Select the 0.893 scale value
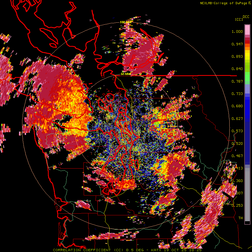The width and height of the screenshot is (252, 252). coord(237,56)
